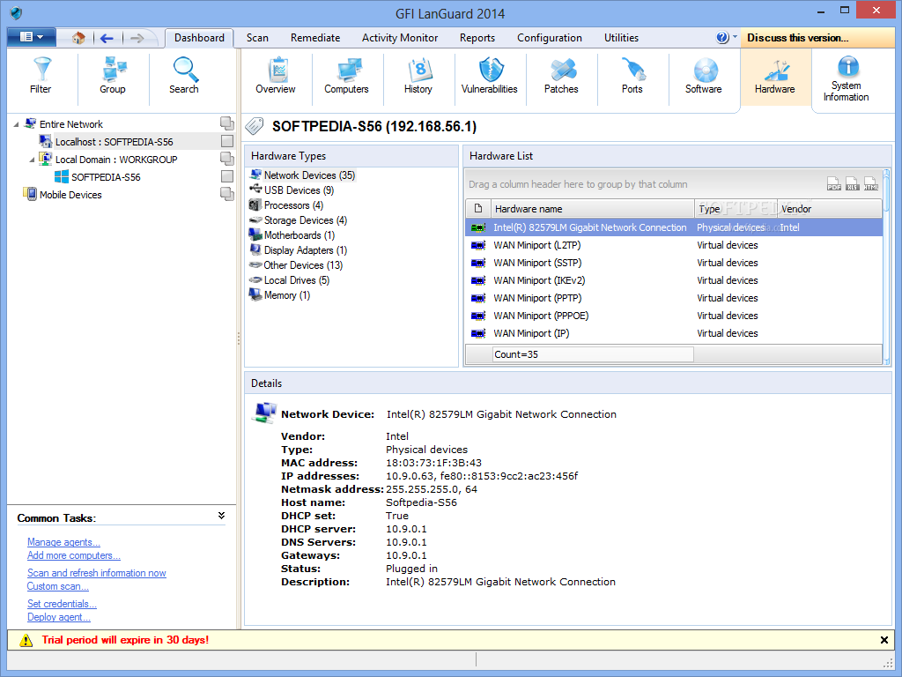Select Local Drives (5) hardware type
Image resolution: width=902 pixels, height=677 pixels.
[x=289, y=279]
